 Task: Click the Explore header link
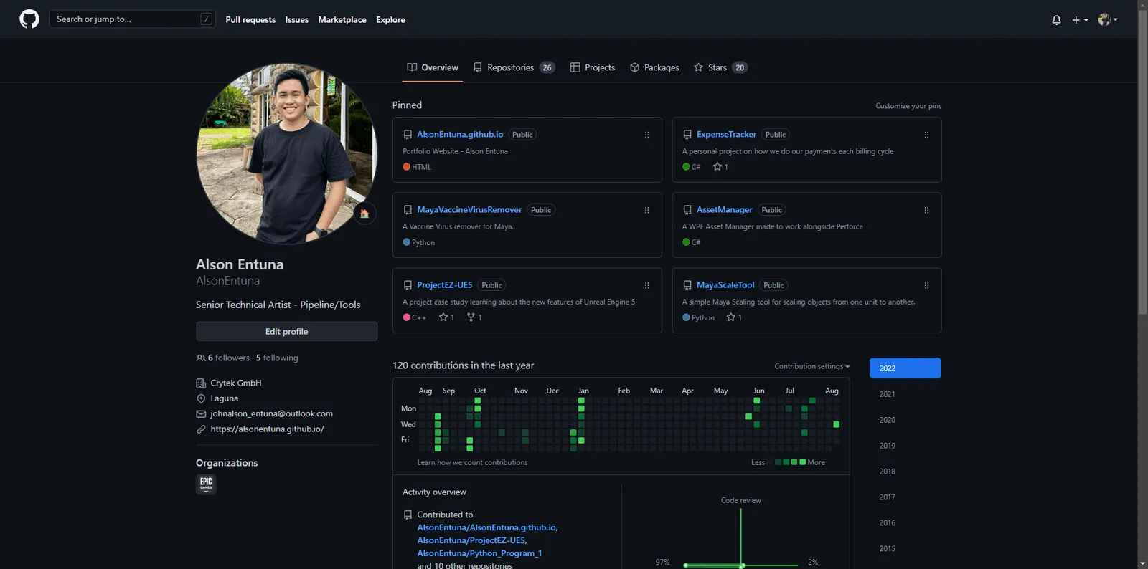click(390, 20)
